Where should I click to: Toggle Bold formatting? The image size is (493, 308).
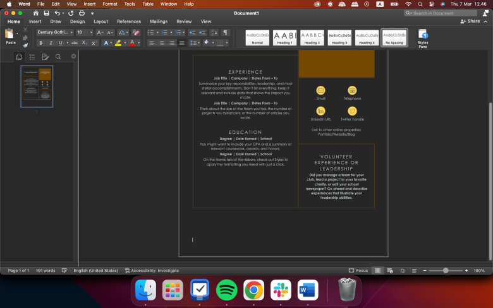(41, 43)
